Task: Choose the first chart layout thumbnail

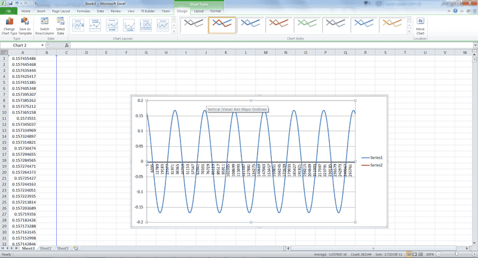Action: point(78,25)
